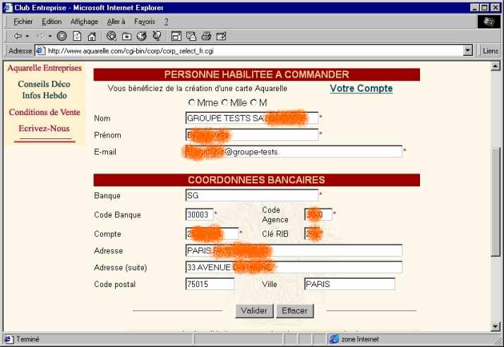Click into the Banque input field
The image size is (504, 347).
252,195
